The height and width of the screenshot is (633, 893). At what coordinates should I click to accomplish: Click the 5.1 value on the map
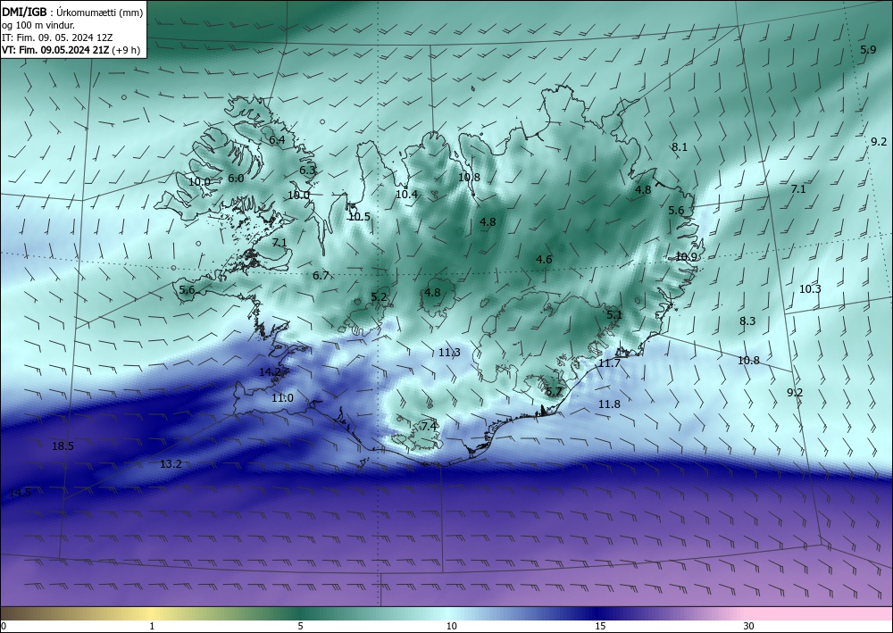614,315
